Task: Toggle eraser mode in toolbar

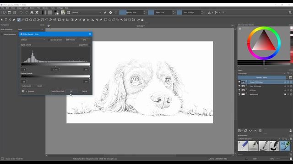Action: [105, 12]
